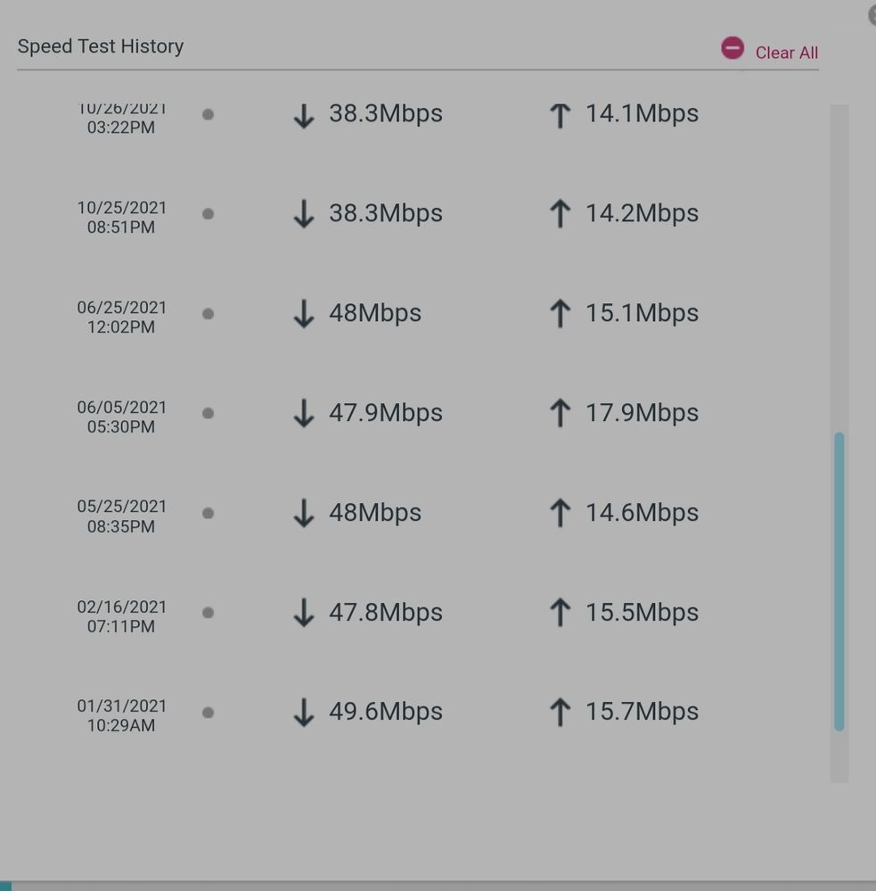Click the gray dot for 01/31/2021 test
The width and height of the screenshot is (876, 891).
pos(208,713)
